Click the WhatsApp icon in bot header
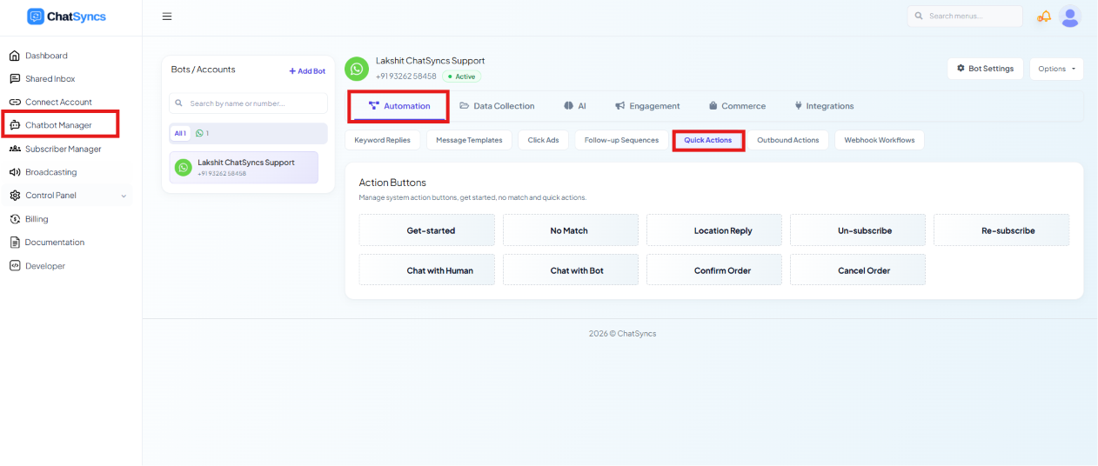 [x=357, y=69]
